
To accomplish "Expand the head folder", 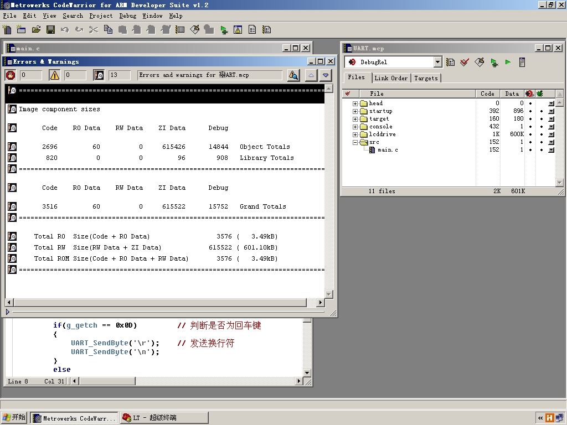I will coord(355,103).
